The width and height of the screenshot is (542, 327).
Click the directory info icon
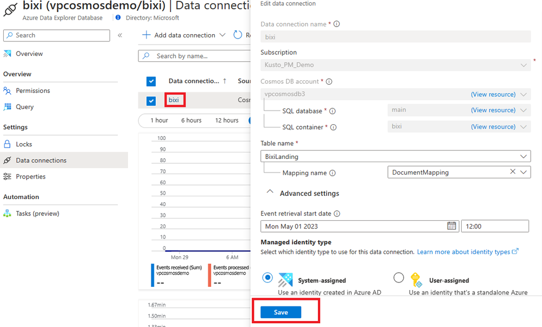coord(118,17)
